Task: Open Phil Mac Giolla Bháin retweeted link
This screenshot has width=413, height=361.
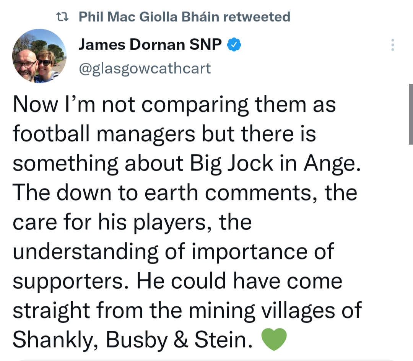Action: click(184, 17)
